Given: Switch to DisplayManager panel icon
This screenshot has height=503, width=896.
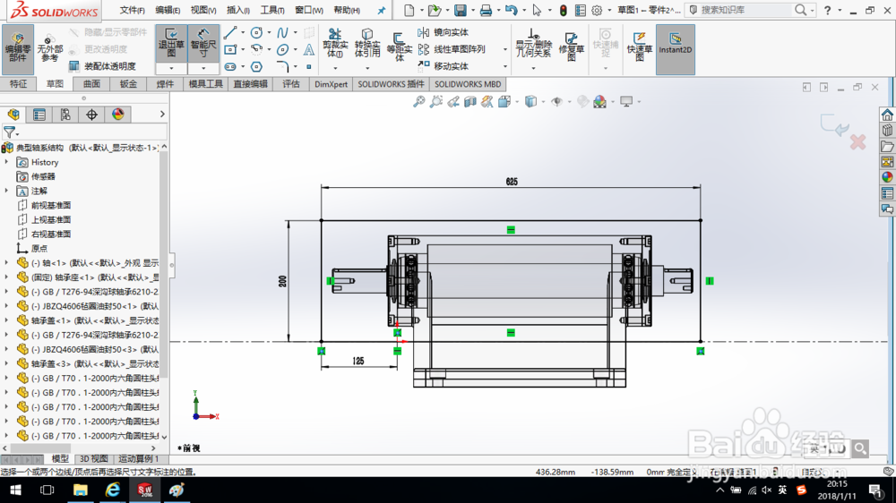Looking at the screenshot, I should (117, 115).
